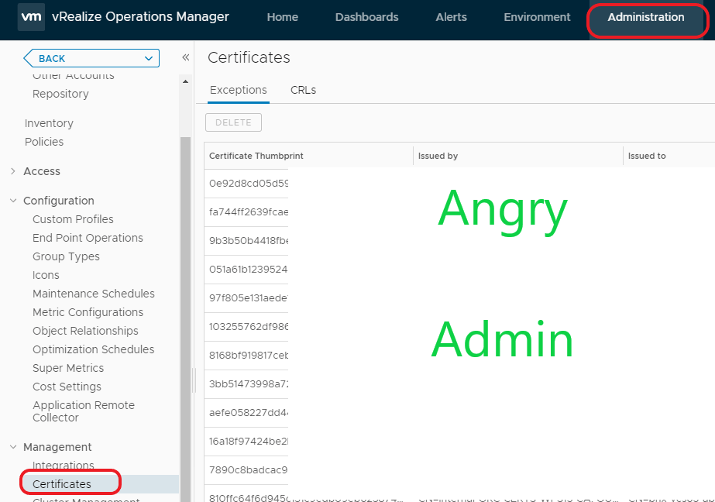The width and height of the screenshot is (715, 502).
Task: Sort by Issued to column
Action: (x=647, y=156)
